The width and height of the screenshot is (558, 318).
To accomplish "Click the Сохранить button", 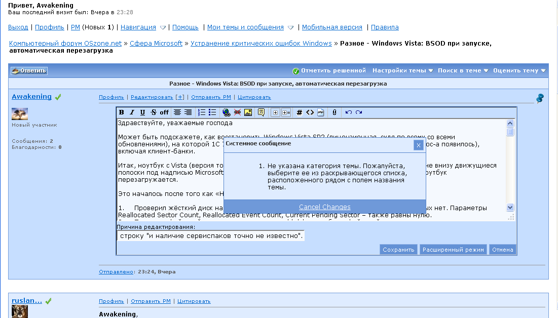I will (x=398, y=250).
